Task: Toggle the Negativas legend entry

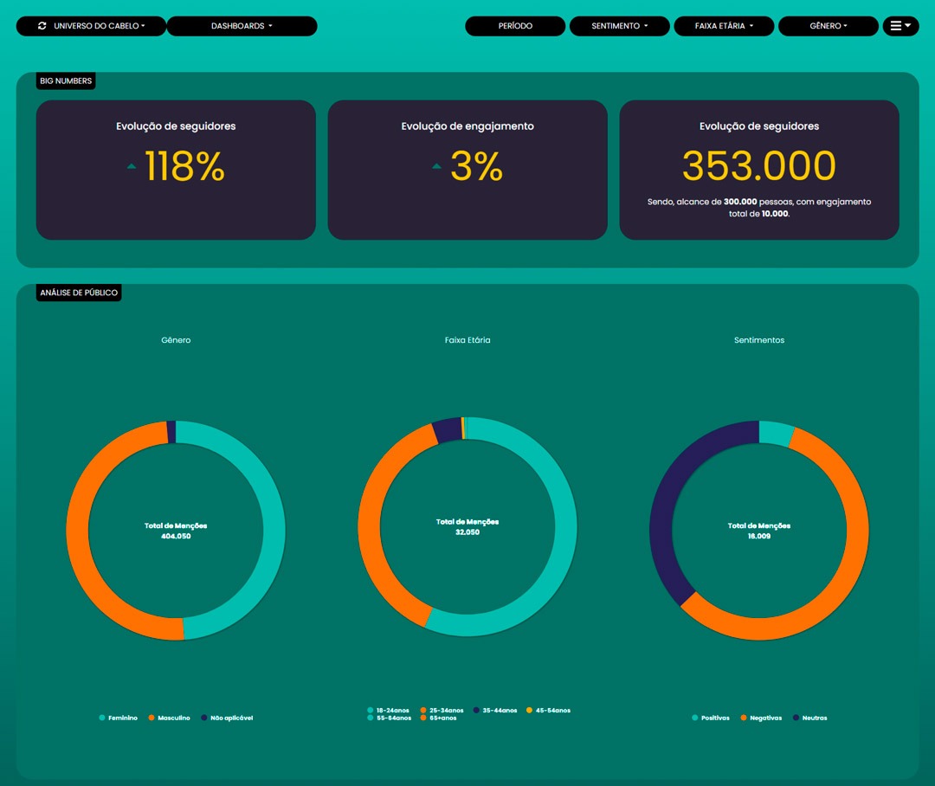Action: [761, 718]
